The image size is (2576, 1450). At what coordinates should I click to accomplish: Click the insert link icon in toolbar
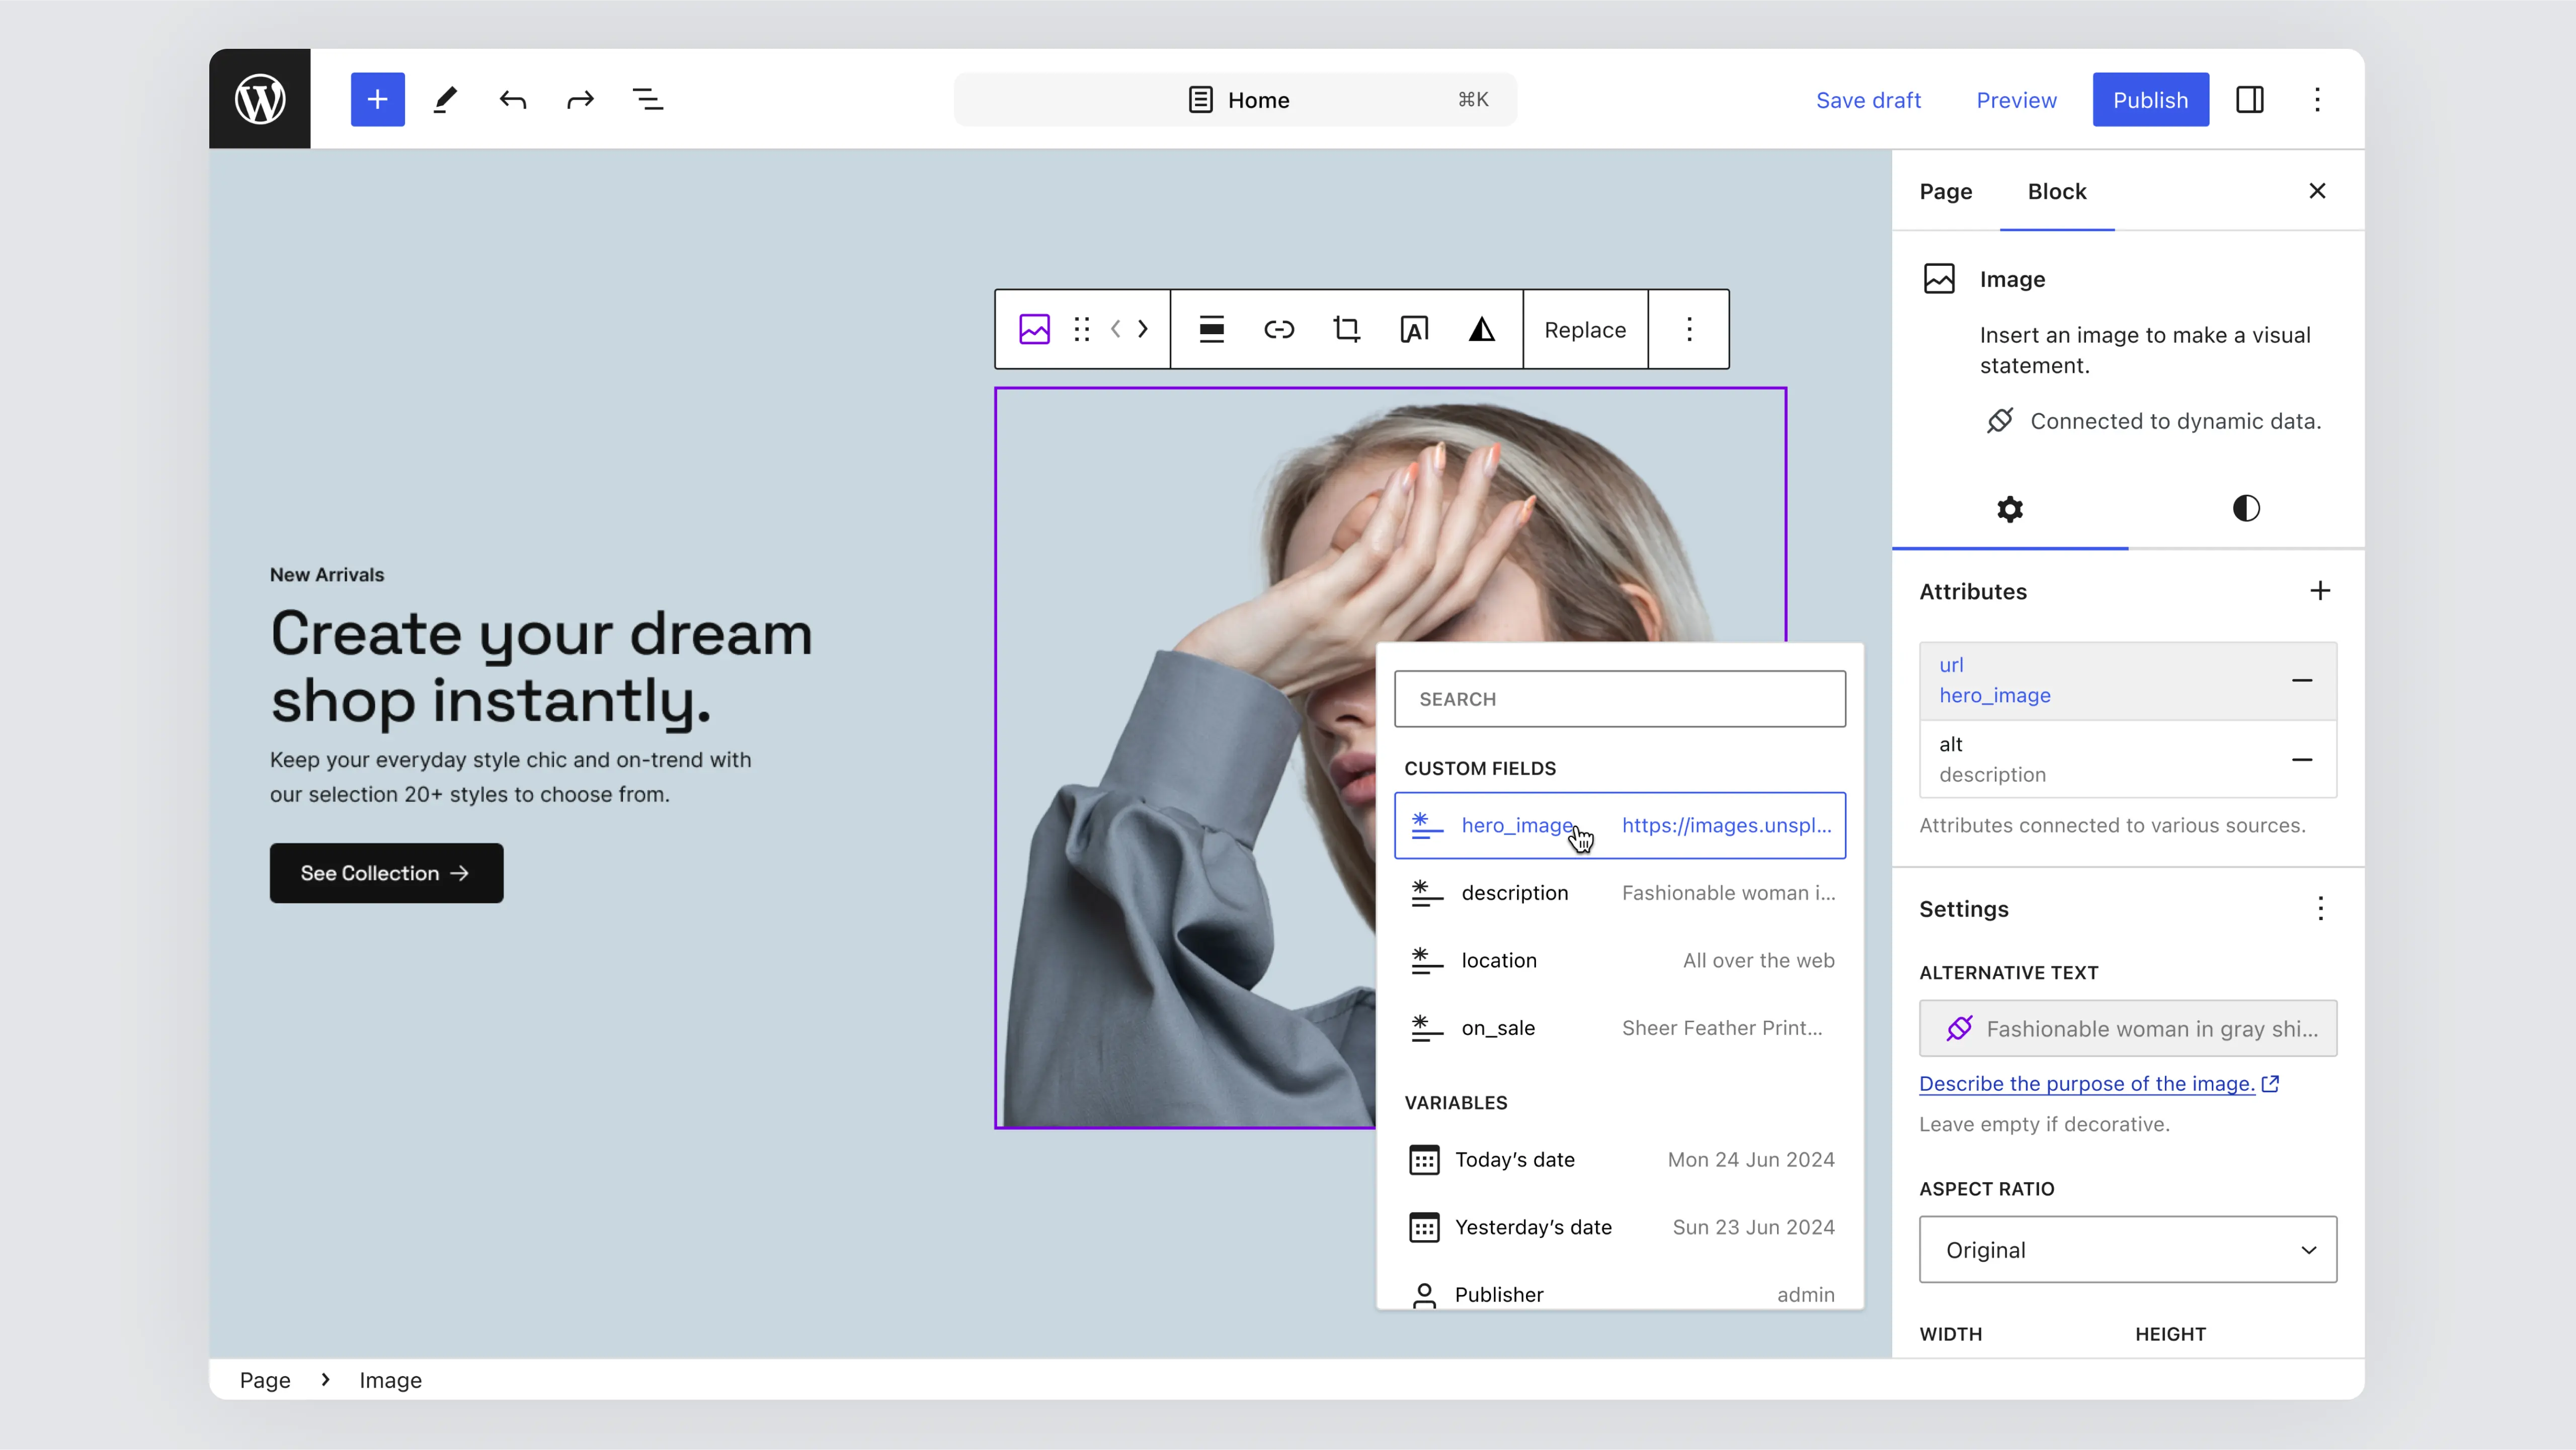click(1279, 329)
